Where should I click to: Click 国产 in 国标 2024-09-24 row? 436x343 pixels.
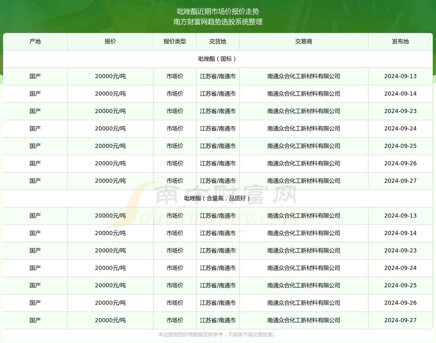(35, 129)
